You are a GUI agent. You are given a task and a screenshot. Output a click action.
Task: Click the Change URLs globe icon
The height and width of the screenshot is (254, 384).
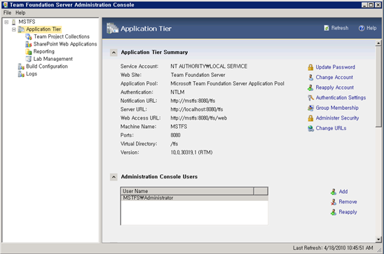click(310, 128)
